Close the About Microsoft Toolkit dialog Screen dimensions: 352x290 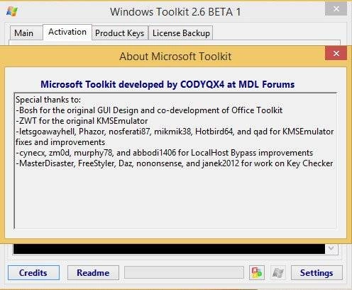(336, 53)
